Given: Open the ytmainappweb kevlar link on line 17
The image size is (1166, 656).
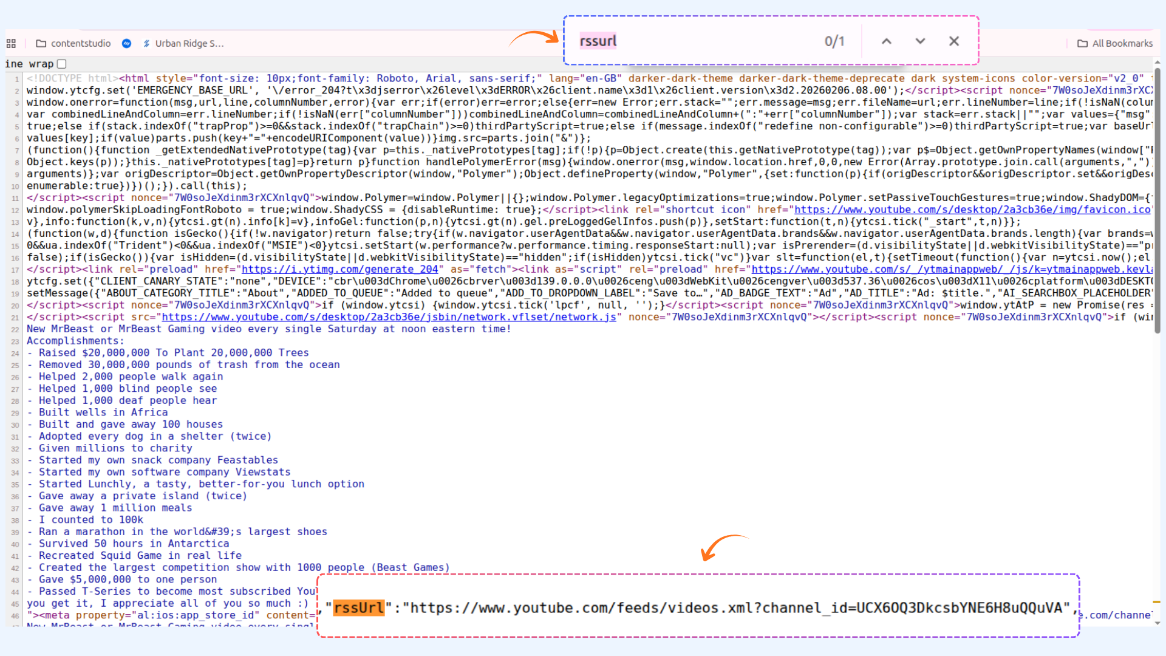Looking at the screenshot, I should click(x=951, y=269).
